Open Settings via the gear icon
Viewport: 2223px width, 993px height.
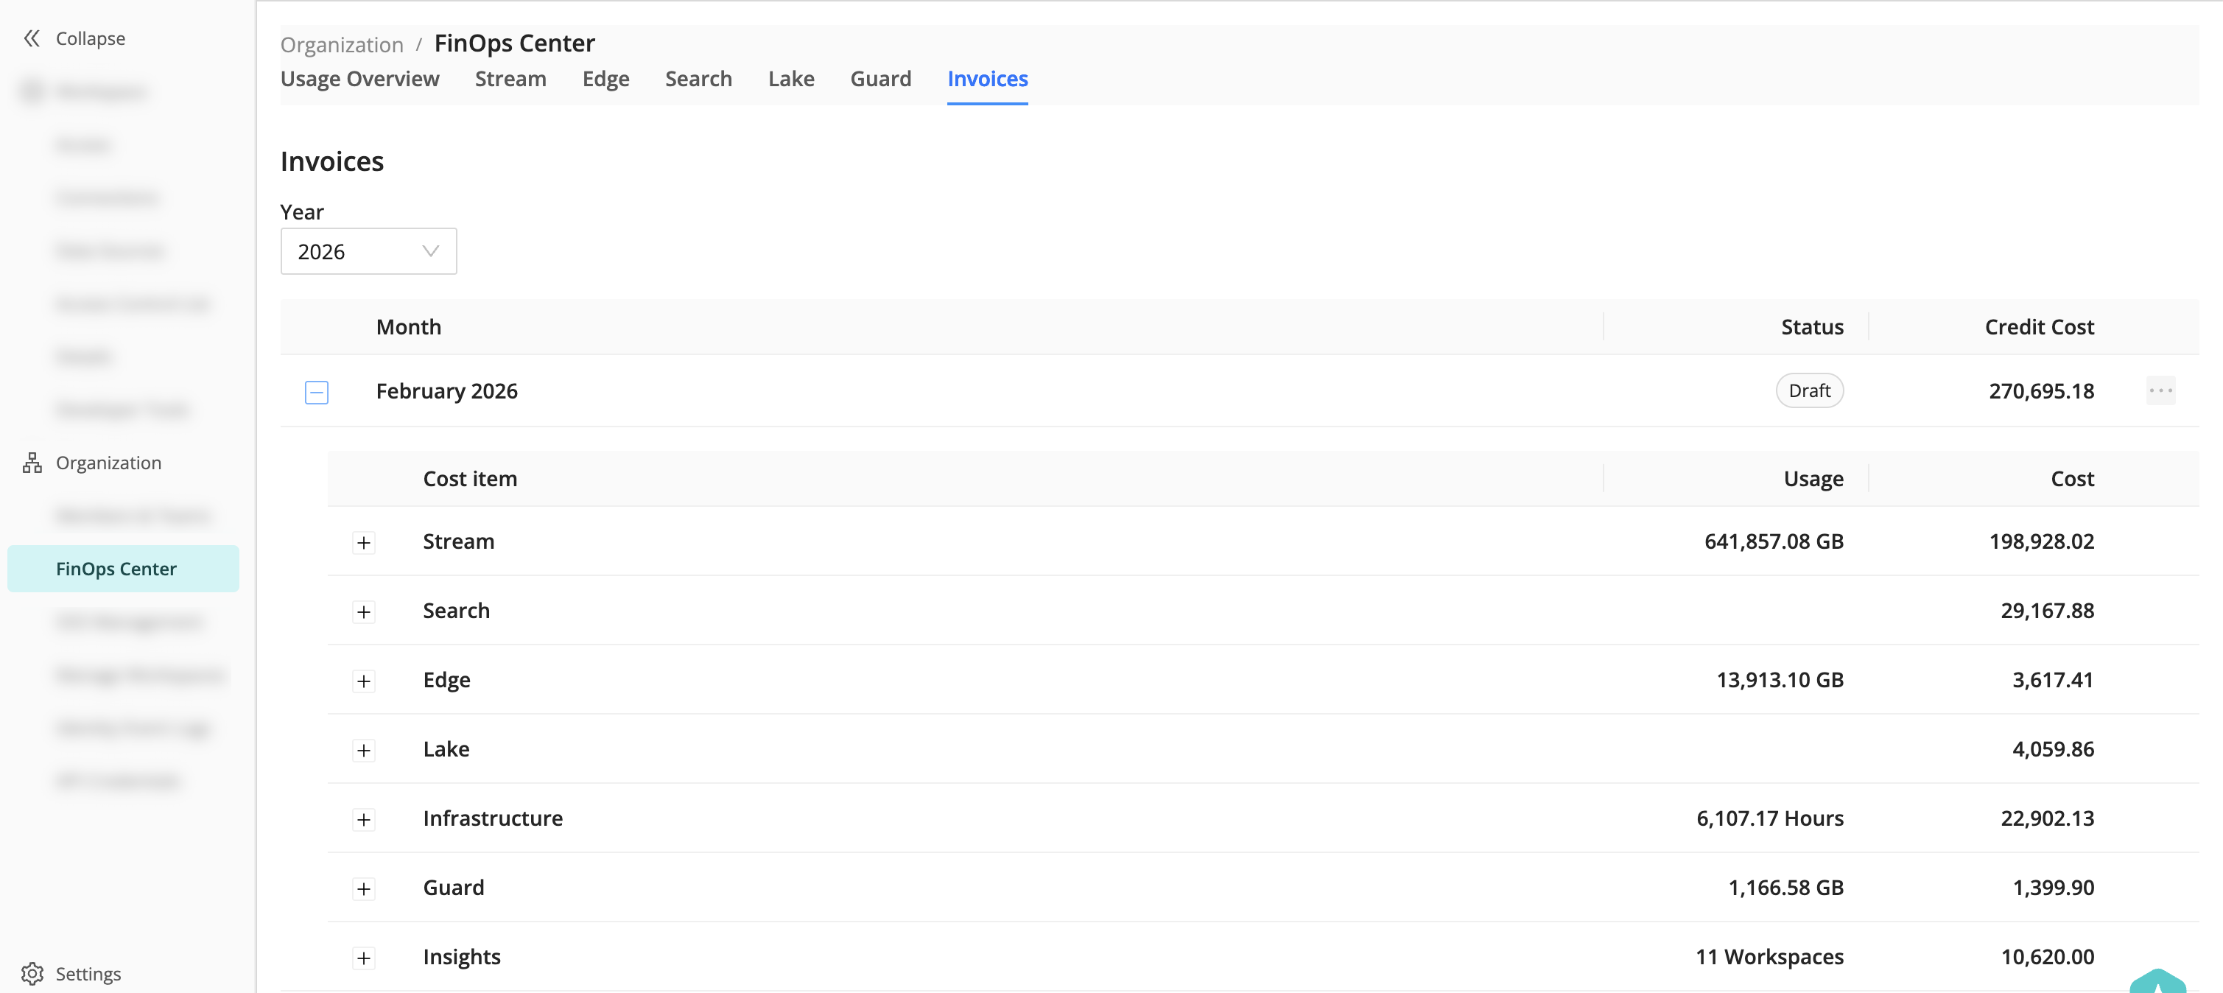[x=32, y=973]
